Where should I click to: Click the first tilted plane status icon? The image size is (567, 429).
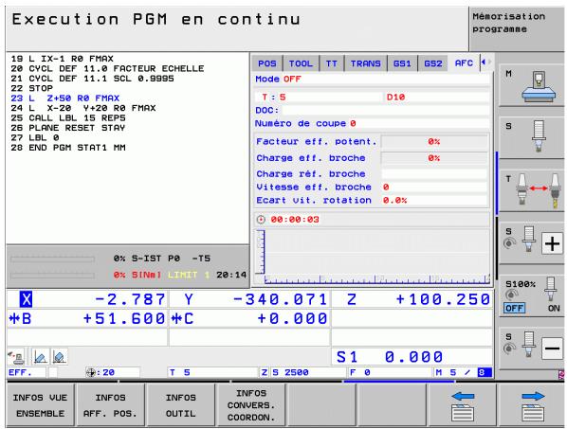(x=40, y=357)
